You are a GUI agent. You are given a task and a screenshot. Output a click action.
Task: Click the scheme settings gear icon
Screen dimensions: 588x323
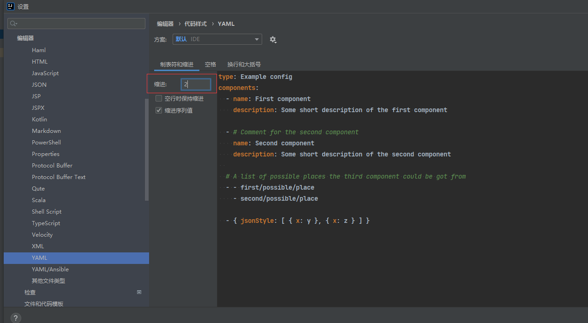[x=273, y=40]
